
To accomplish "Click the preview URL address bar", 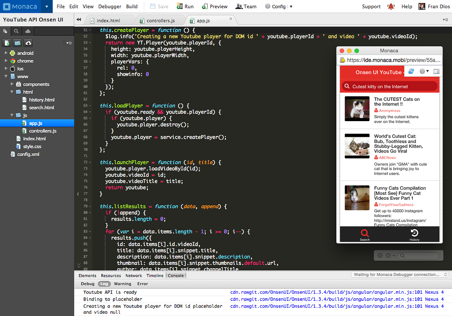I will click(x=389, y=60).
